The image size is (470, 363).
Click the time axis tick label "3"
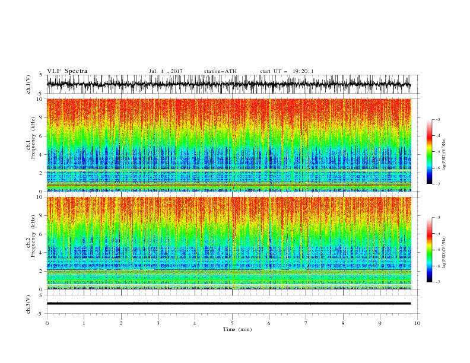tap(158, 323)
